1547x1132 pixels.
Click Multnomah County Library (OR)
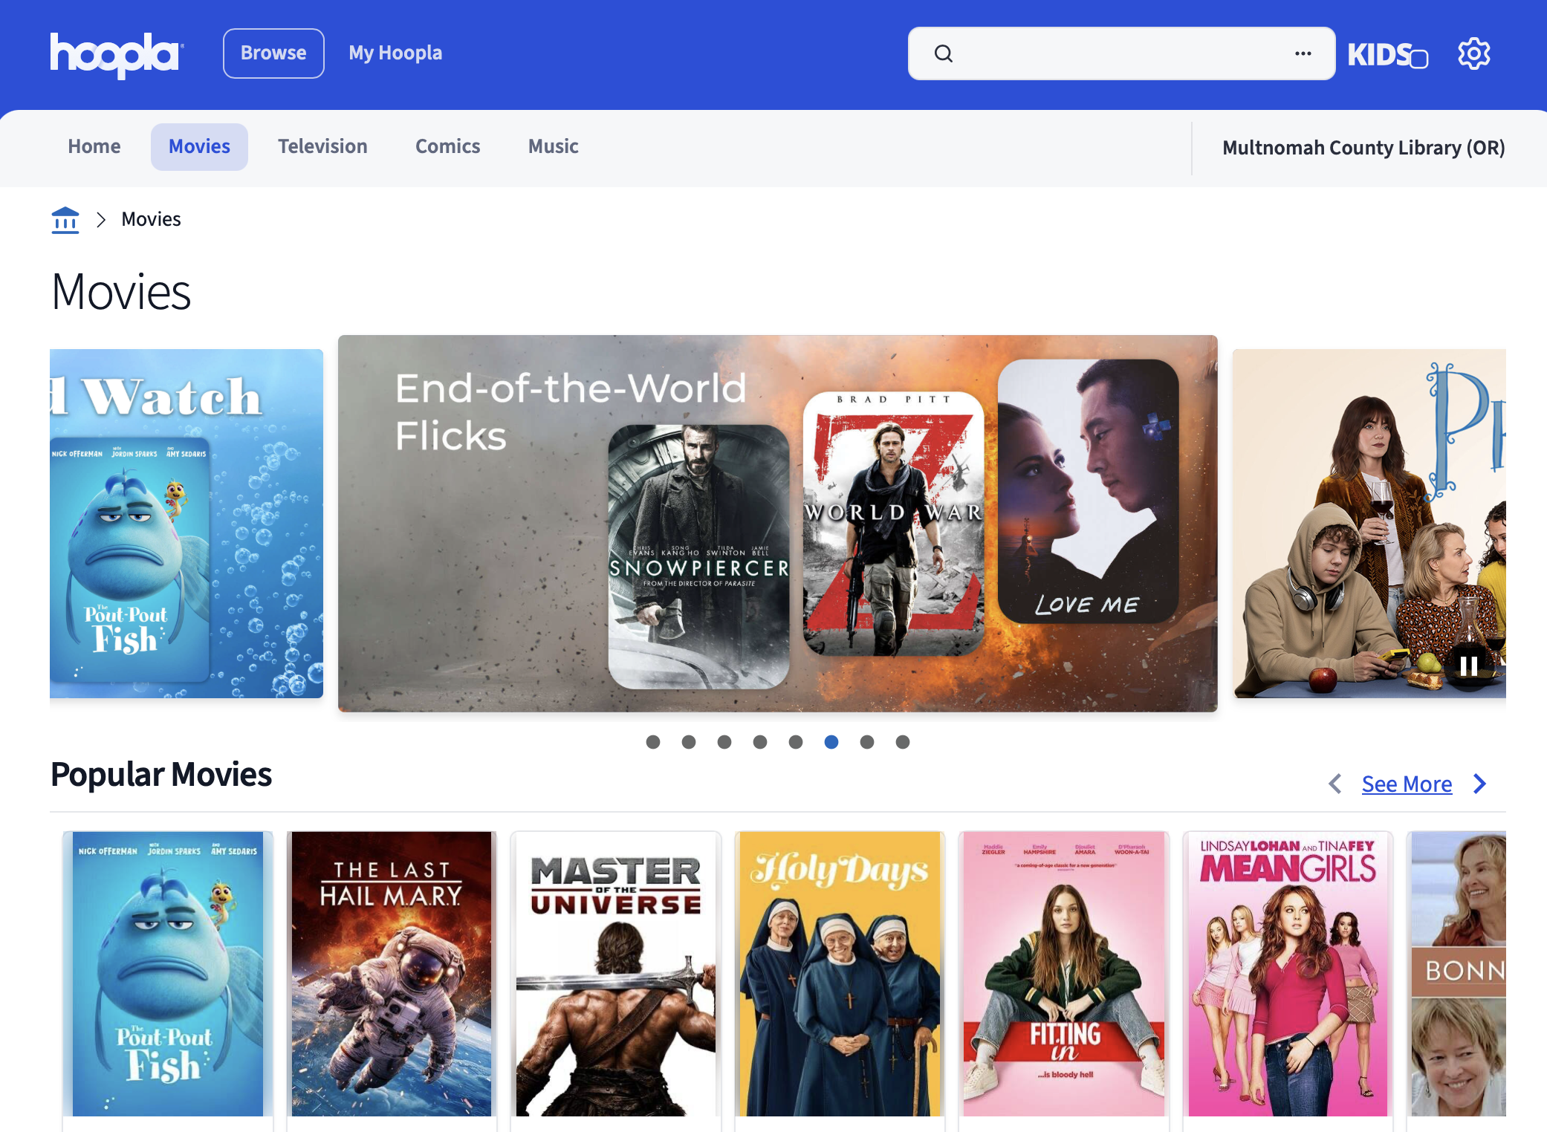[x=1363, y=148]
